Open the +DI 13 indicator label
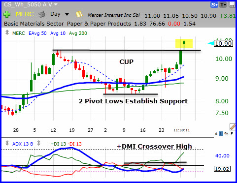This screenshot has height=183, width=237. pos(58,144)
